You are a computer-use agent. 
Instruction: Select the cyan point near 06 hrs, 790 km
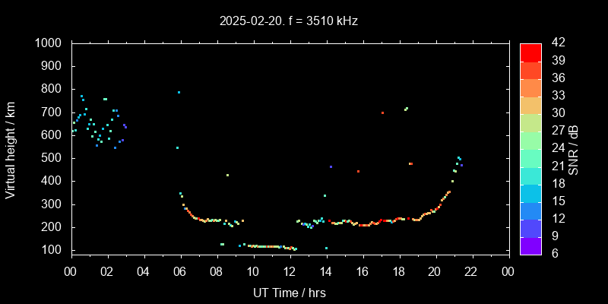[179, 92]
